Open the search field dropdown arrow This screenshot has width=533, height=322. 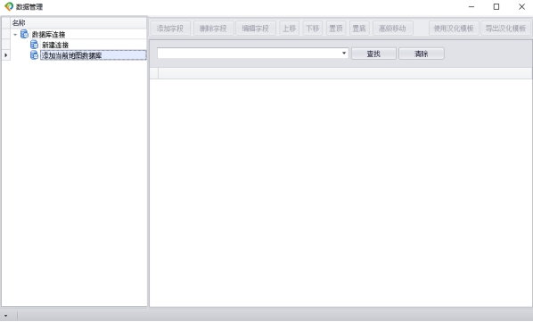pos(344,53)
